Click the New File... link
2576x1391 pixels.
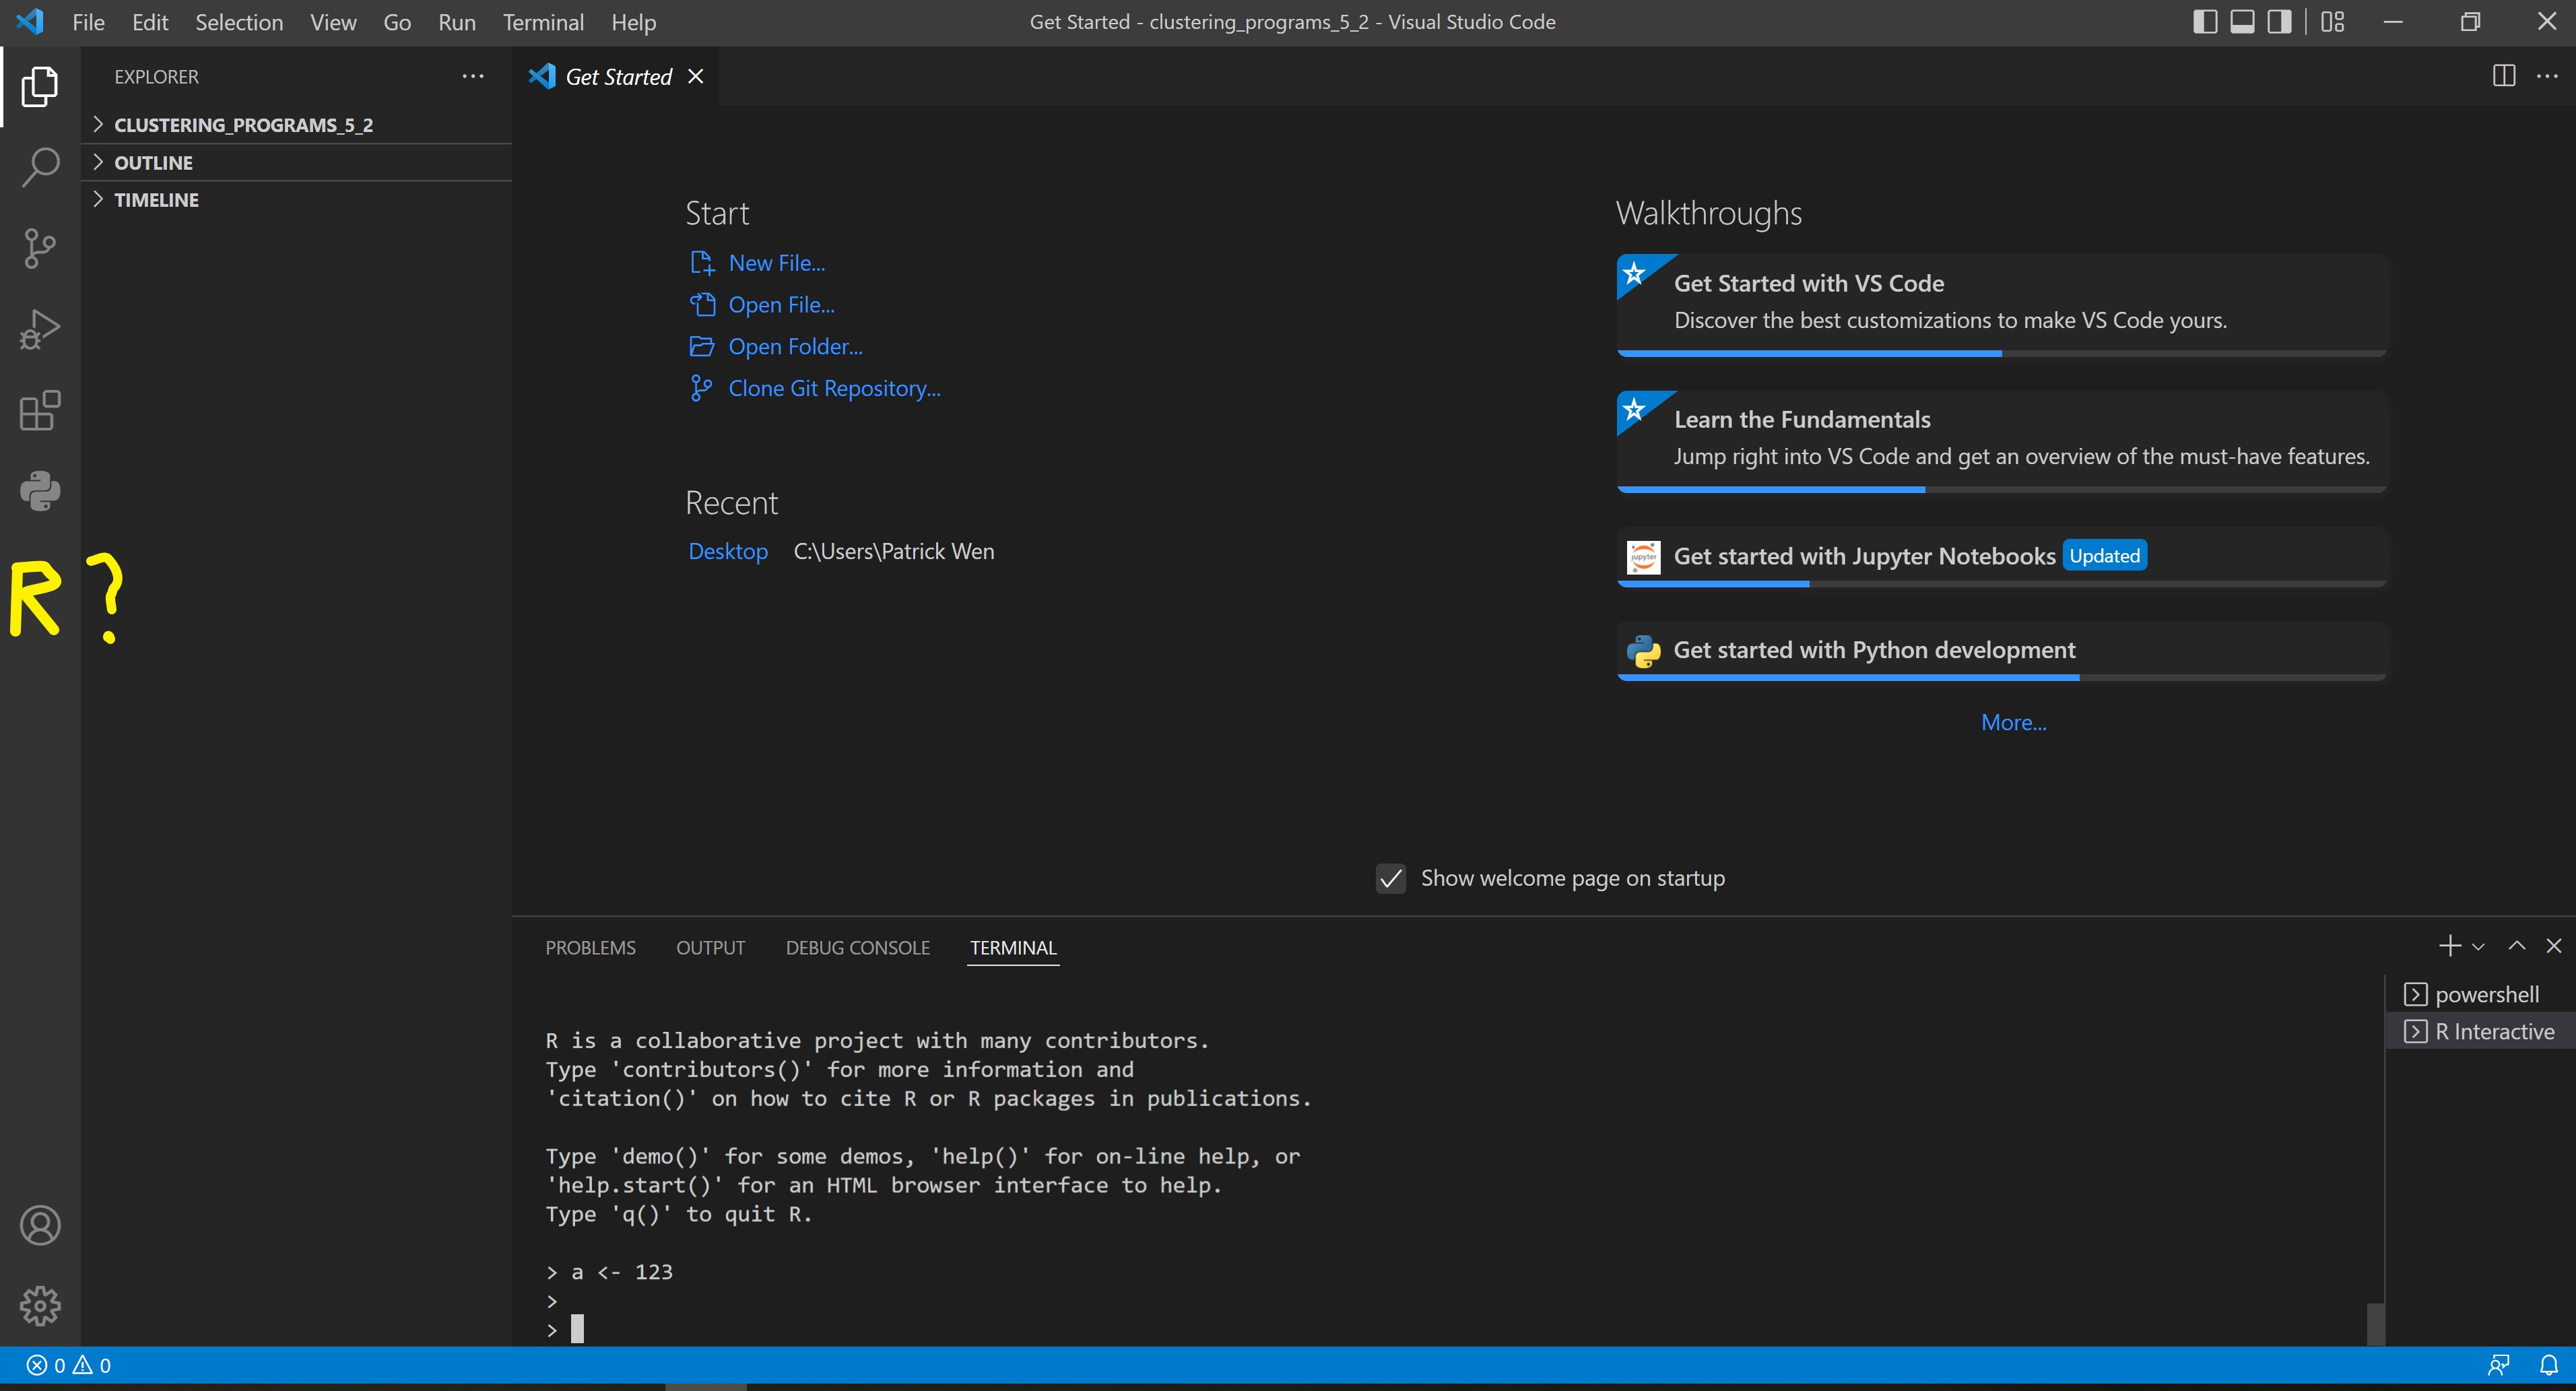(x=776, y=263)
